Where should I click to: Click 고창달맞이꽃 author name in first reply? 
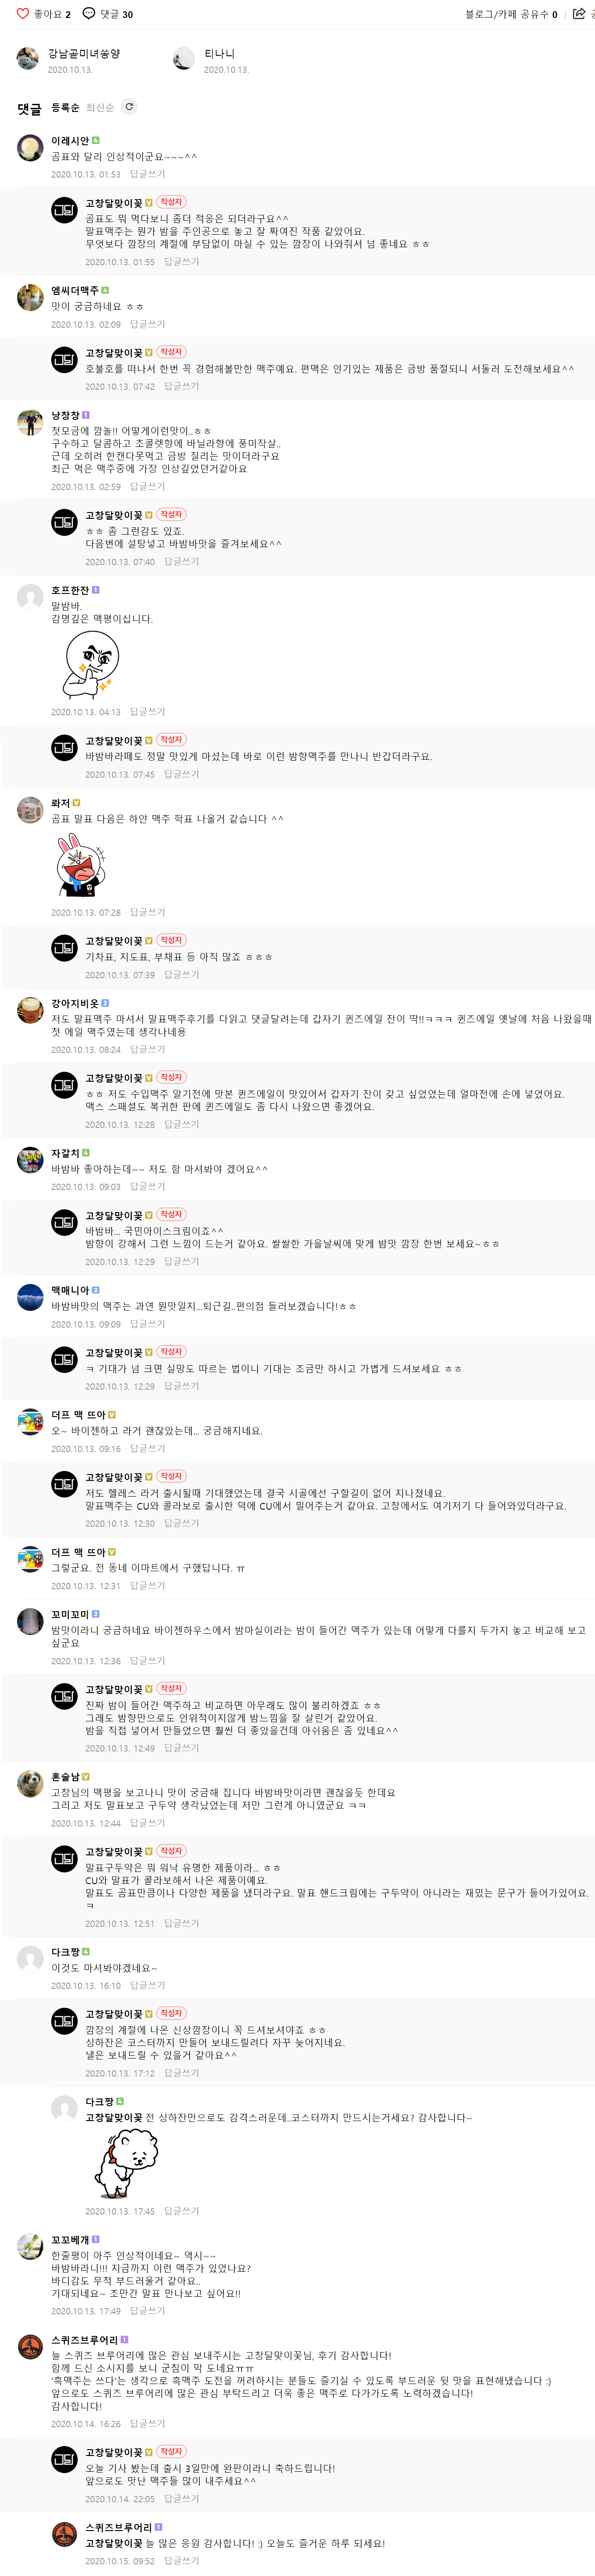[114, 203]
